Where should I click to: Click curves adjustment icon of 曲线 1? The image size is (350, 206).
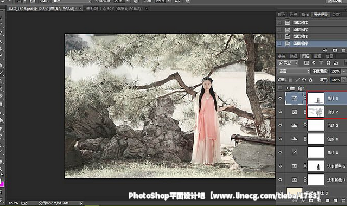pos(295,153)
